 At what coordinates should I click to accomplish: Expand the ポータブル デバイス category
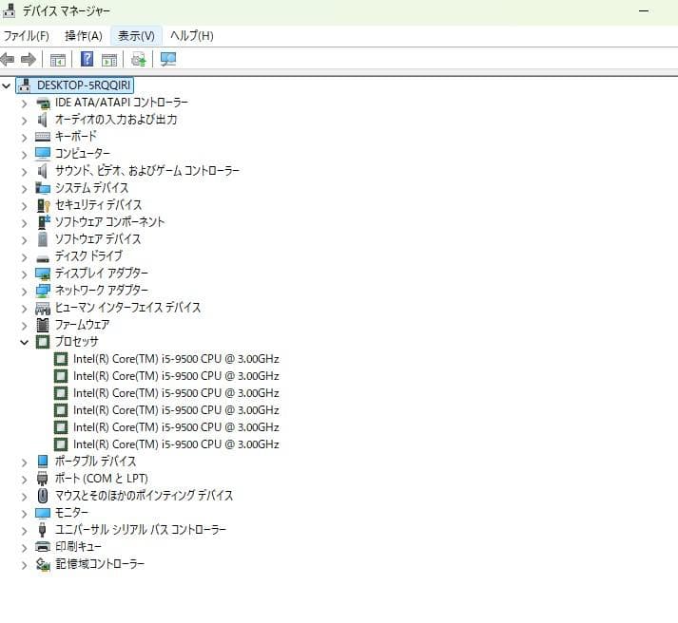click(x=24, y=463)
